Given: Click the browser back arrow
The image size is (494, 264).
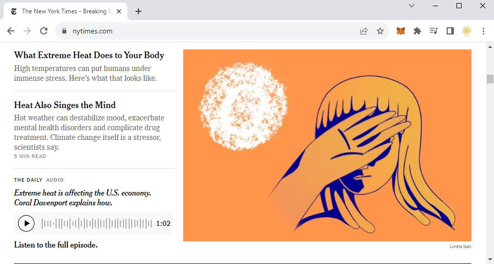Looking at the screenshot, I should [x=11, y=31].
